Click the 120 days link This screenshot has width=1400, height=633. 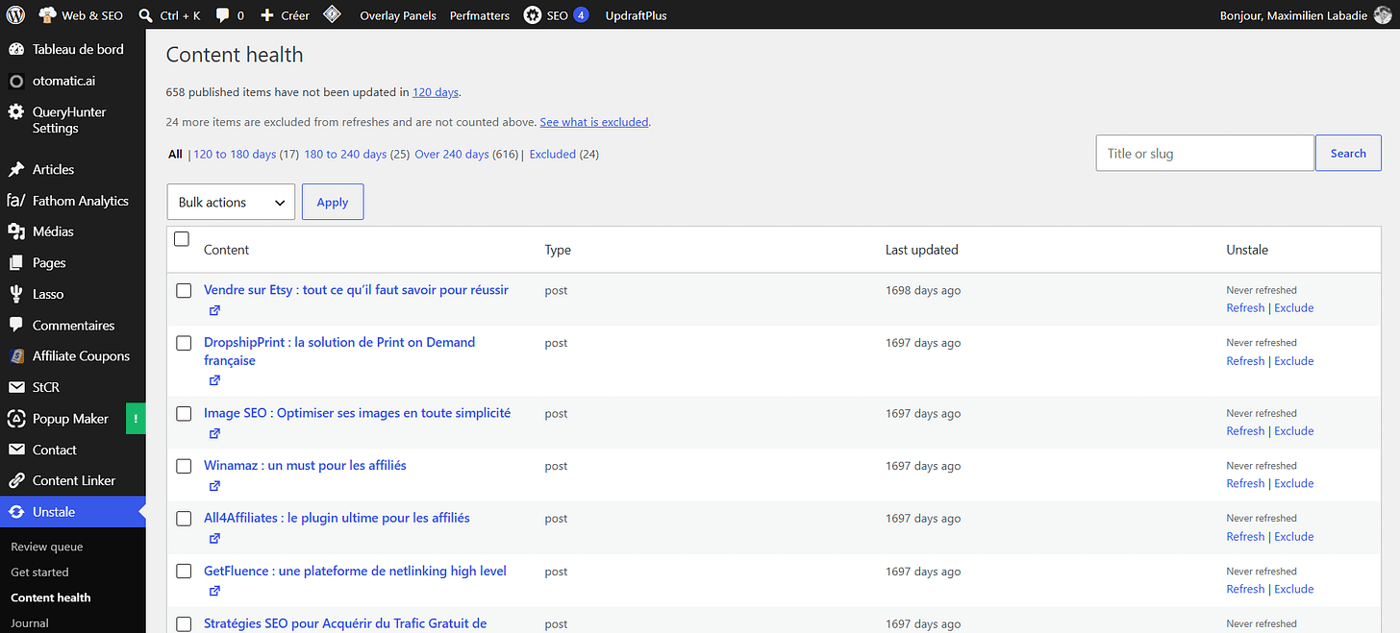coord(435,92)
